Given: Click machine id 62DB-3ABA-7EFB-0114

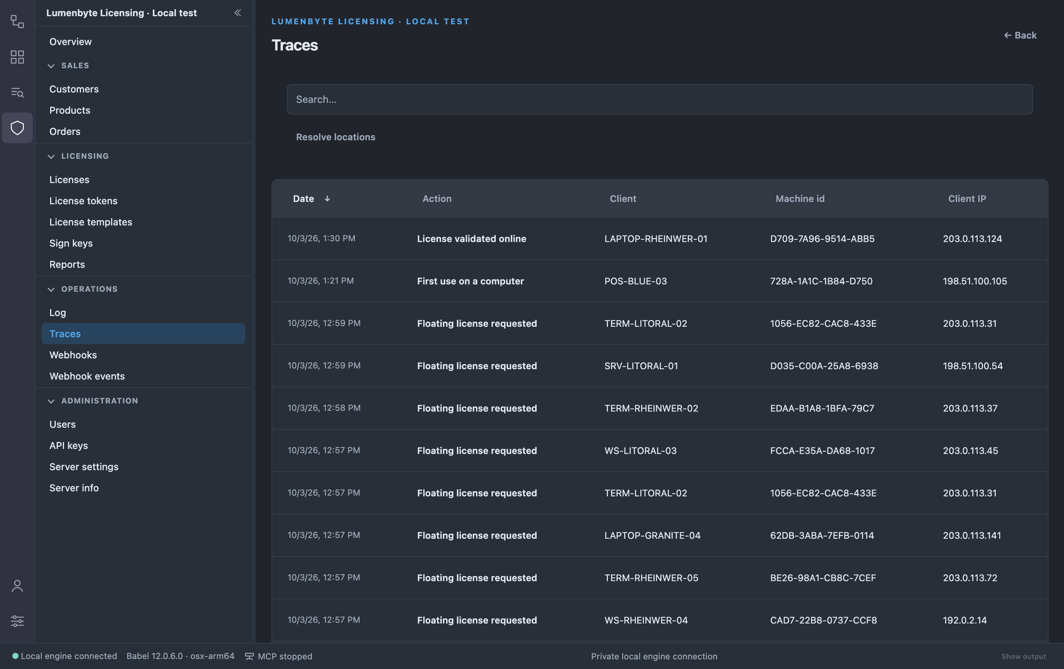Looking at the screenshot, I should (x=822, y=535).
